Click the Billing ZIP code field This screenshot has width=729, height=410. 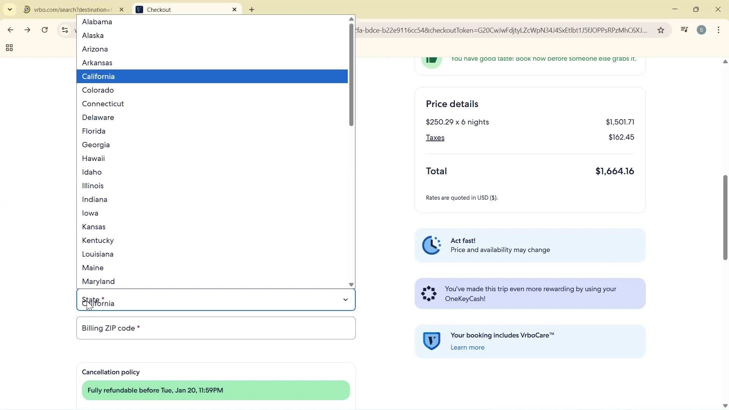click(x=215, y=328)
